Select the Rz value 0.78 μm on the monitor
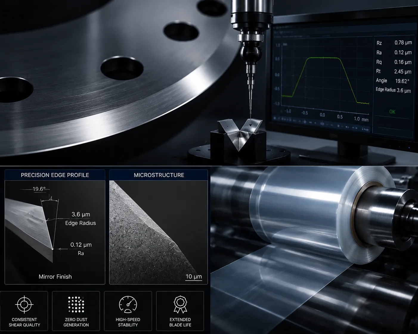Viewport: 418px width, 334px height. (403, 43)
